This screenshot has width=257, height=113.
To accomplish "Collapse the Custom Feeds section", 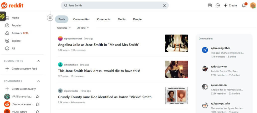I will (38, 61).
